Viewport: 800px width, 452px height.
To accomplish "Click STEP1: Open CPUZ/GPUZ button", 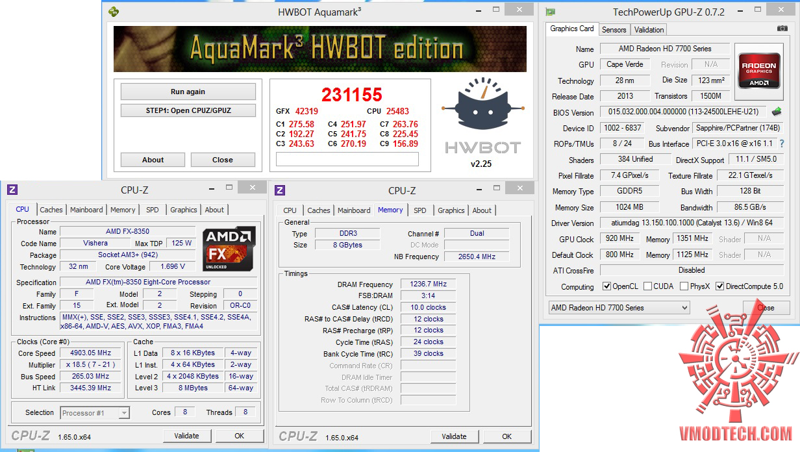I will (x=188, y=110).
